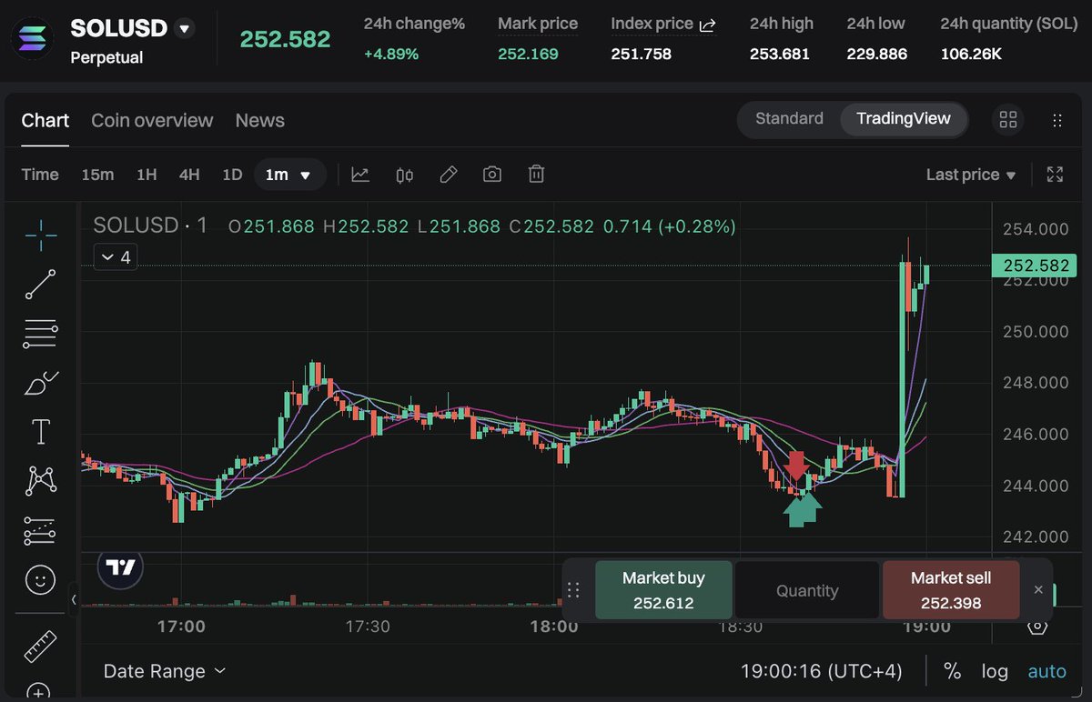The image size is (1092, 702).
Task: Open the emoji icons tool
Action: tap(40, 579)
